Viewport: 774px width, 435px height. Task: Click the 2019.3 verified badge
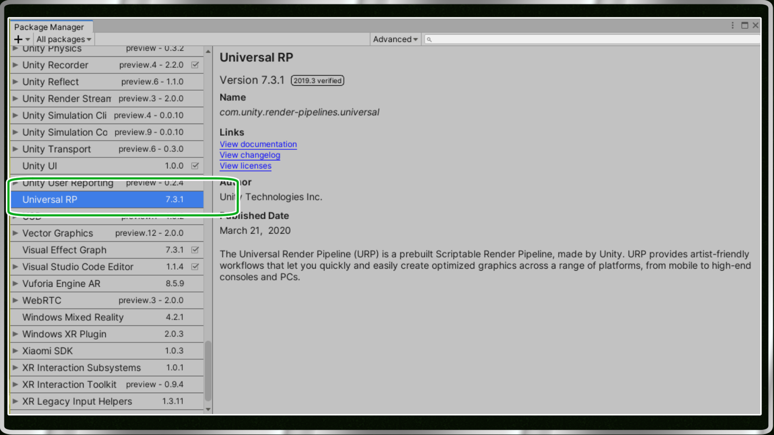point(318,81)
